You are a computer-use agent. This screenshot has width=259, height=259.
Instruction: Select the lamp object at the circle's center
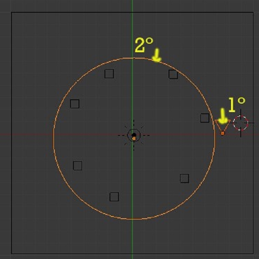click(x=134, y=135)
